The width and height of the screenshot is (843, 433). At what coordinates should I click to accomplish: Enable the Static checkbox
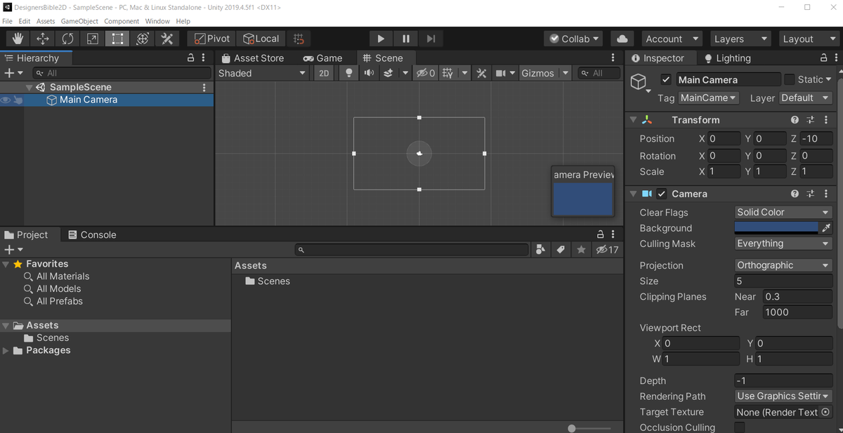pos(790,80)
